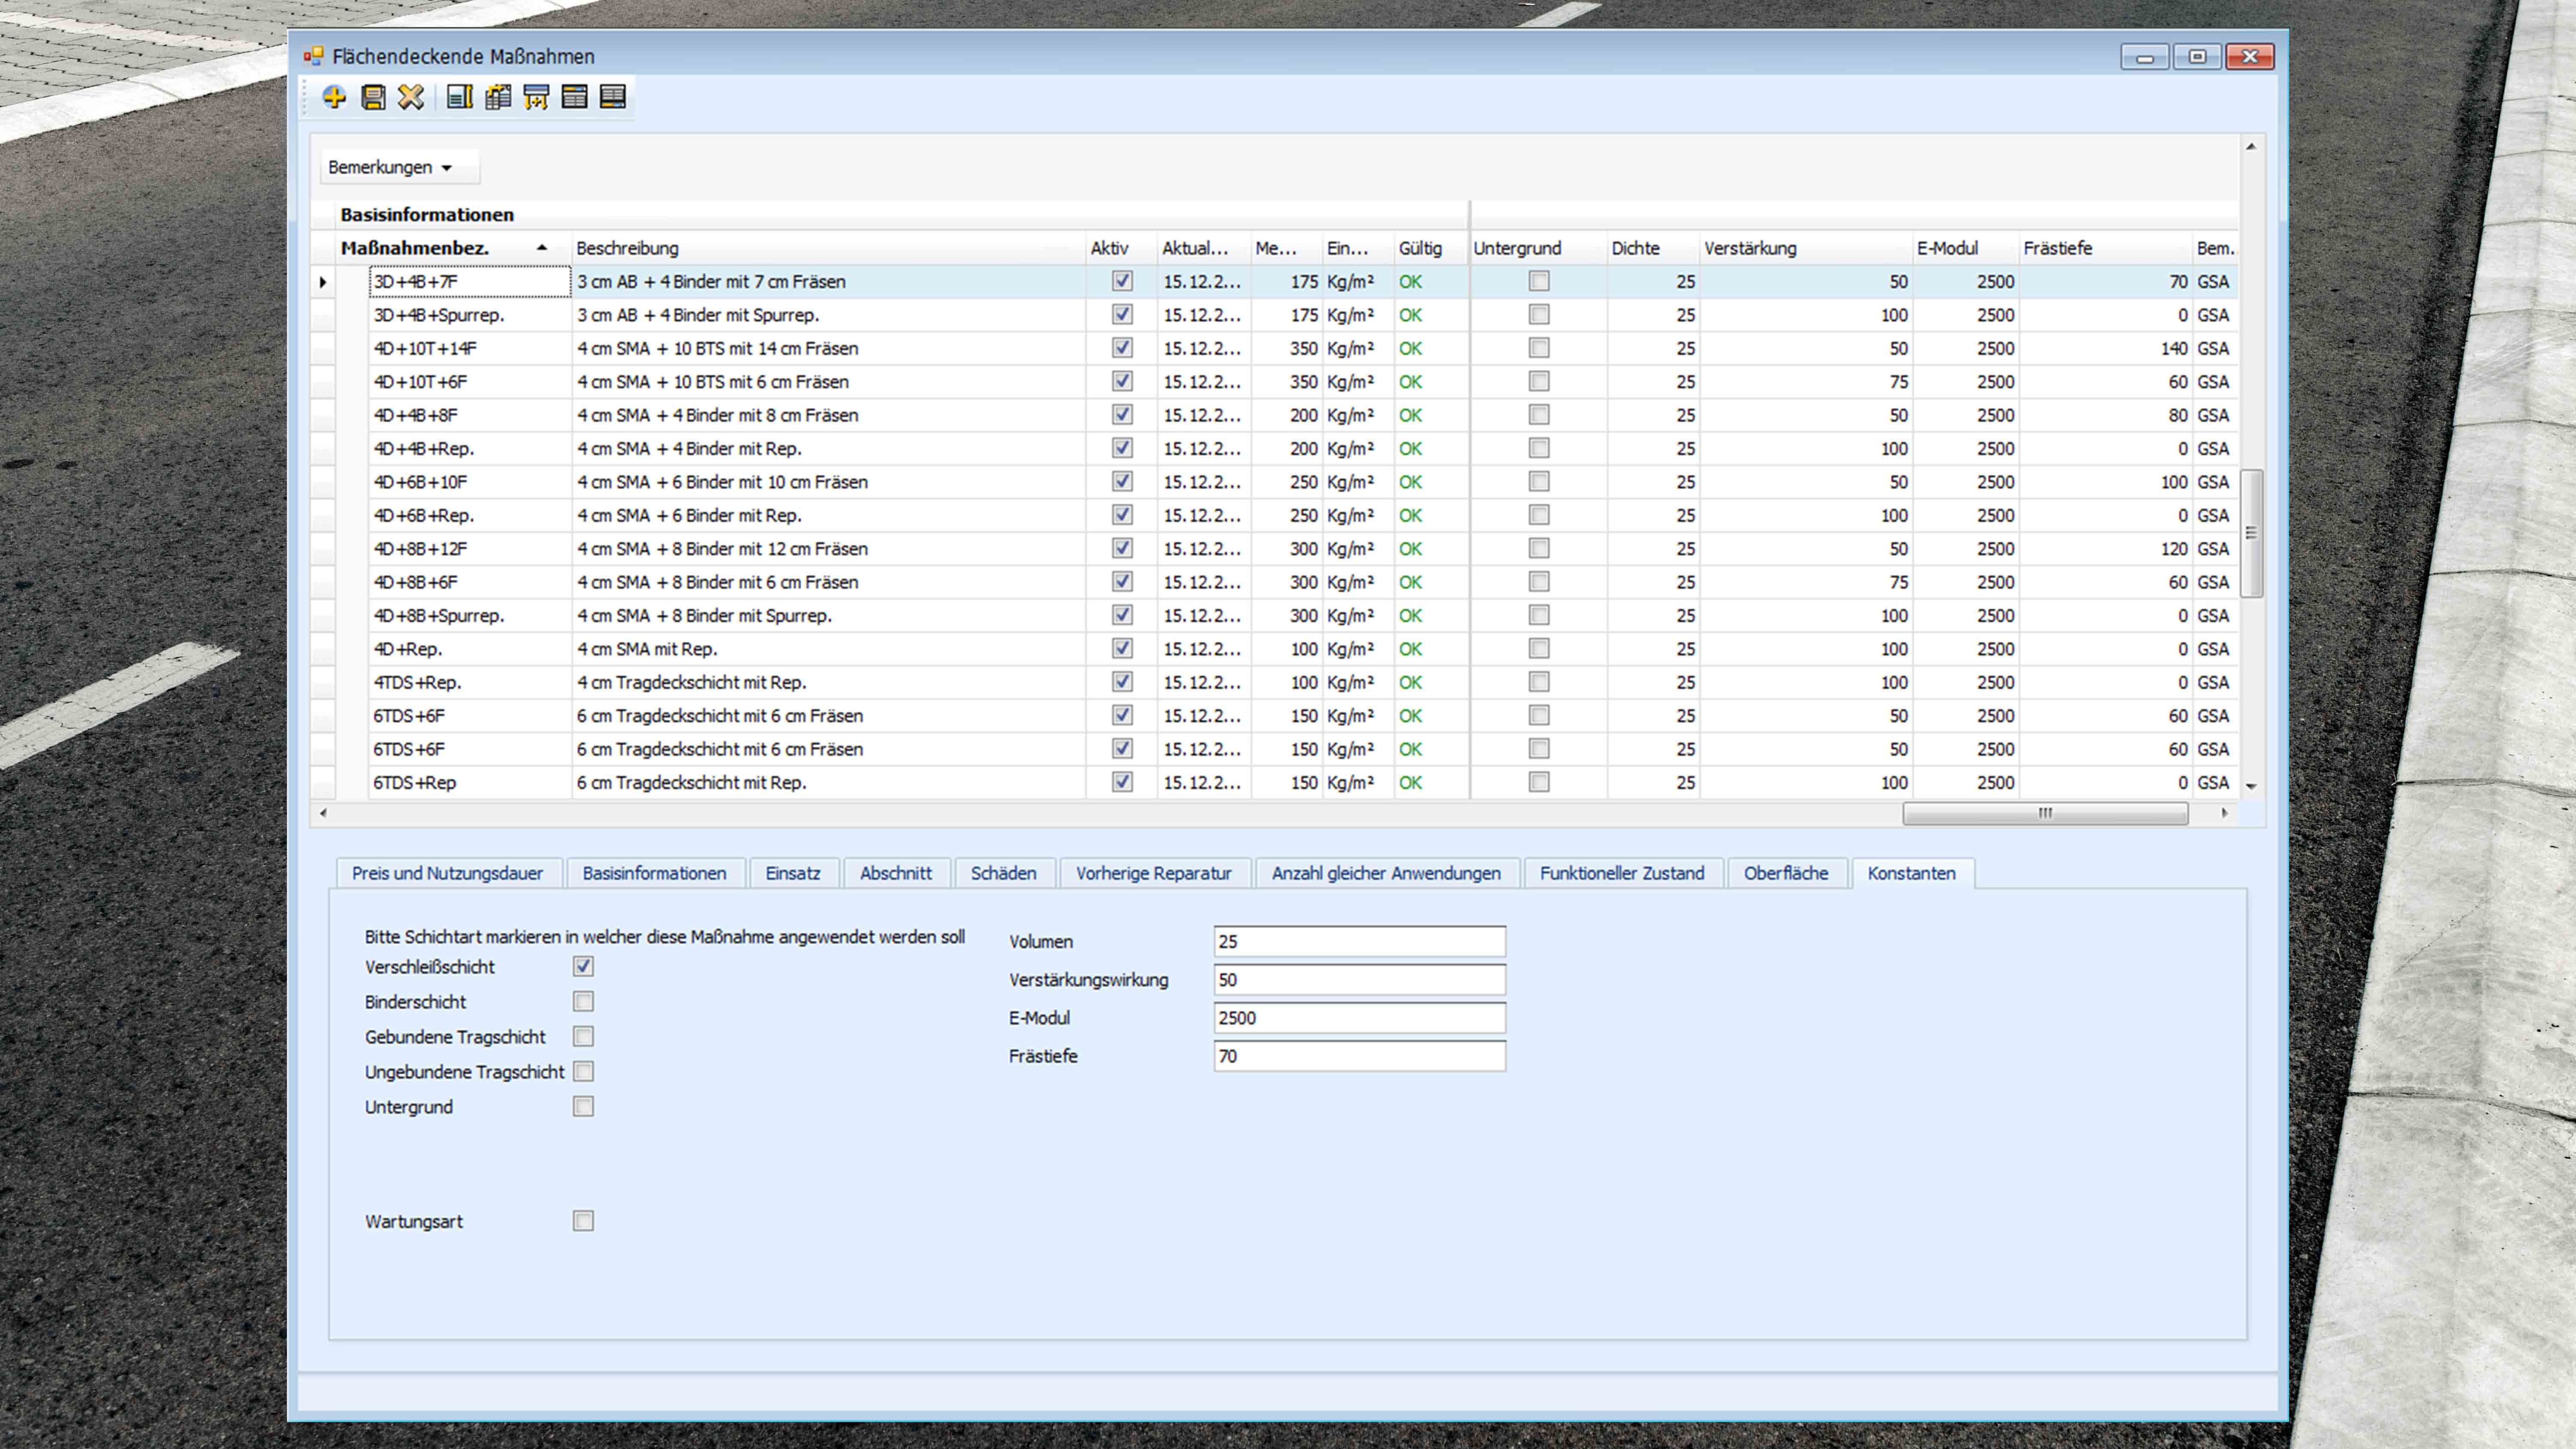Click the expand-all-rows icon with down arrows
This screenshot has width=2576, height=1449.
[x=536, y=97]
